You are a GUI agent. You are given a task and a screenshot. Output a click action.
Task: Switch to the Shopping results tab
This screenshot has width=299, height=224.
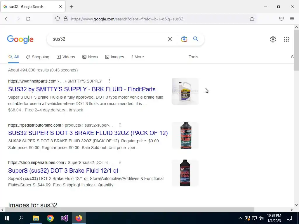tap(38, 57)
